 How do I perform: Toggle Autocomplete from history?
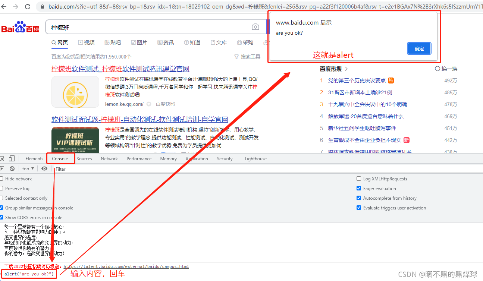(359, 198)
